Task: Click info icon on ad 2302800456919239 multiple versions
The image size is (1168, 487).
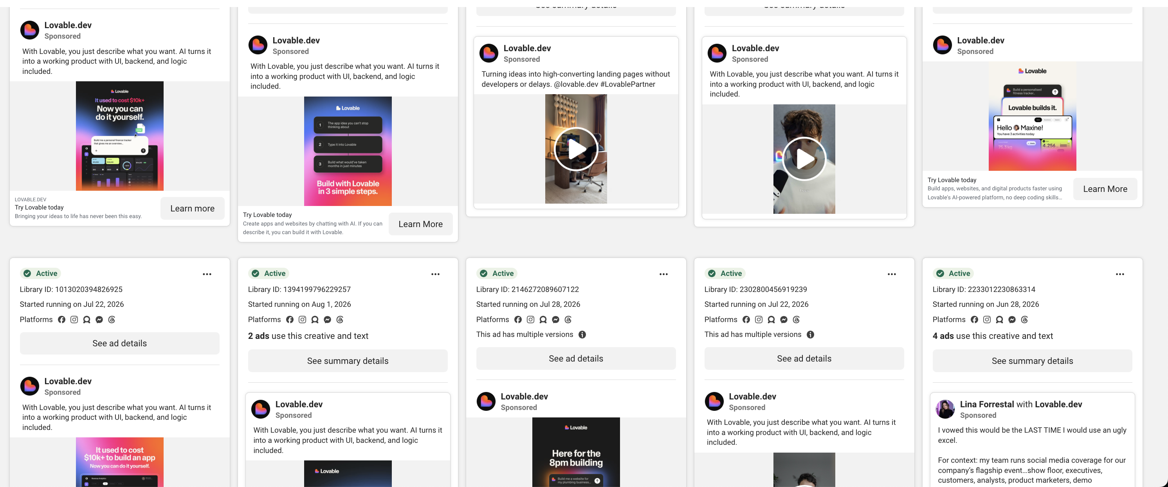Action: point(811,335)
